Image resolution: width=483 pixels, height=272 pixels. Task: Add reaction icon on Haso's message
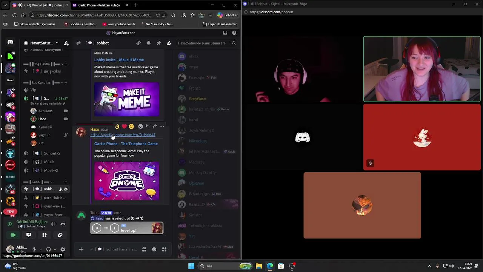(x=141, y=127)
